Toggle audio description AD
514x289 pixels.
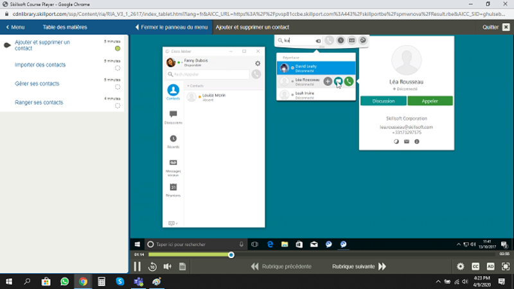491,267
